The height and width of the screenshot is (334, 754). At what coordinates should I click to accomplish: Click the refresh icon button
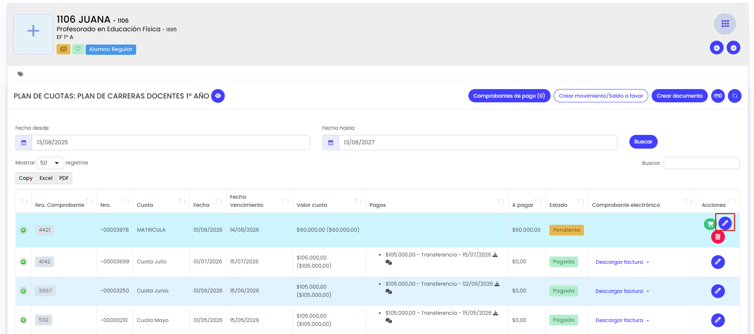[735, 96]
